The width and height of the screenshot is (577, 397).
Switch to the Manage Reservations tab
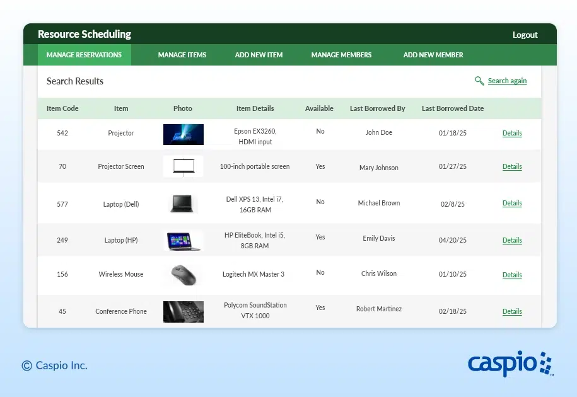tap(84, 55)
